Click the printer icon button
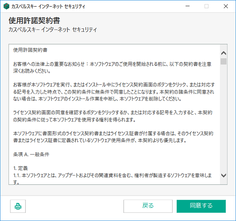 [x=18, y=206]
